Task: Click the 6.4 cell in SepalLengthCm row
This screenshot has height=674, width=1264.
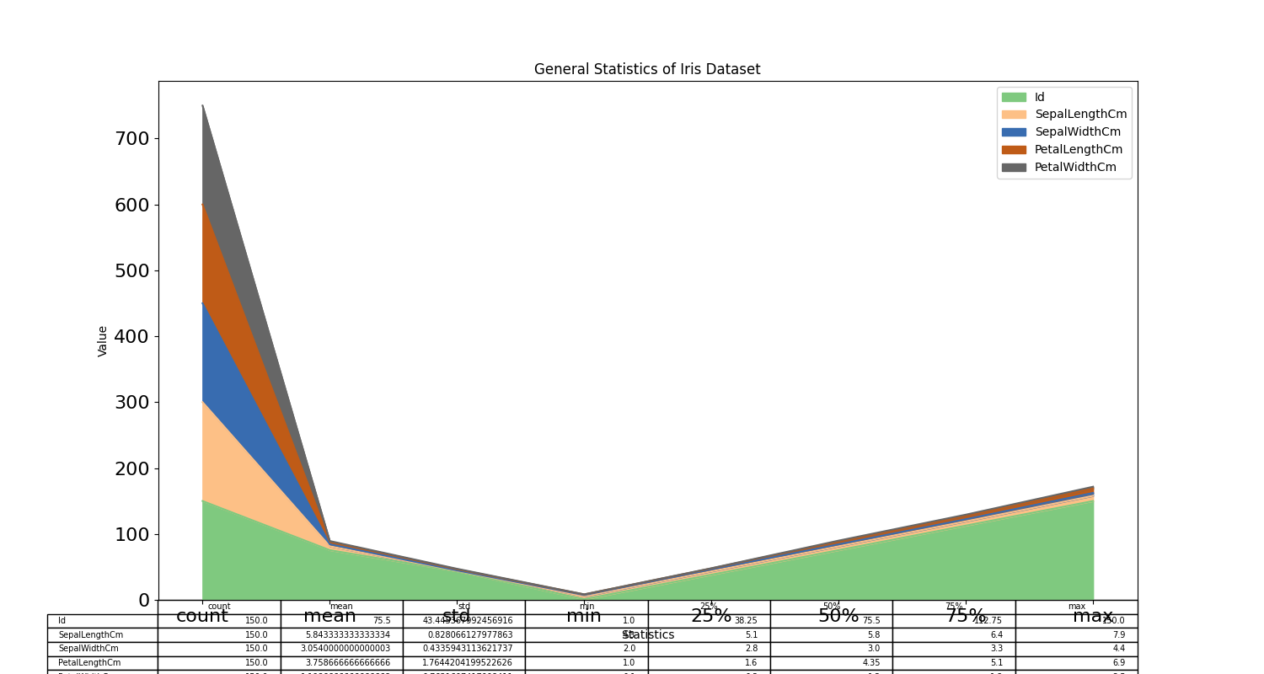Action: click(x=954, y=635)
